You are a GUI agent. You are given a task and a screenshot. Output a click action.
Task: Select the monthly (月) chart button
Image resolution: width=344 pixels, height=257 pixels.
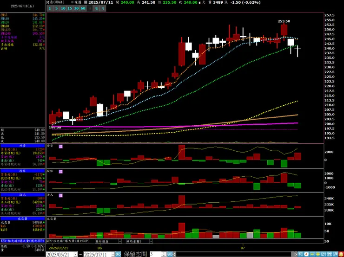(x=103, y=8)
